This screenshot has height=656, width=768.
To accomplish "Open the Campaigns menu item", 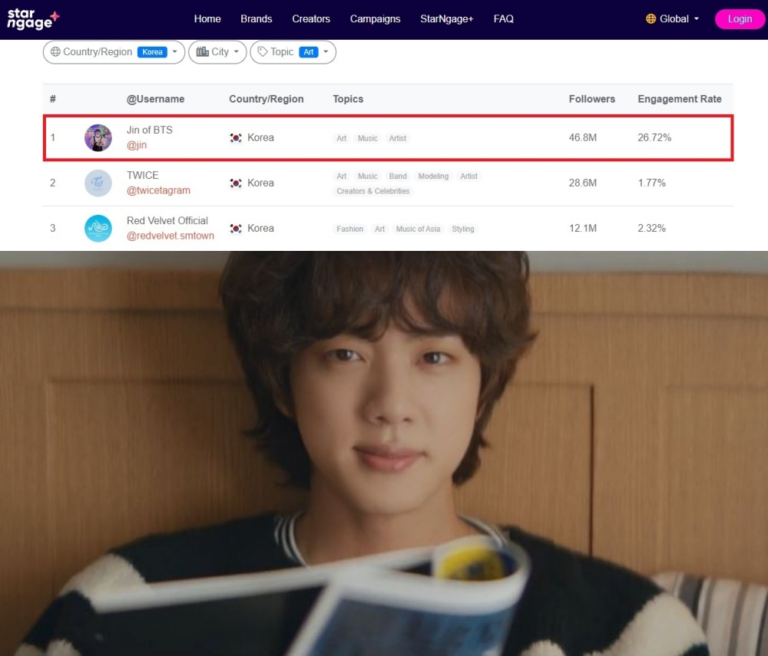I will click(x=376, y=18).
